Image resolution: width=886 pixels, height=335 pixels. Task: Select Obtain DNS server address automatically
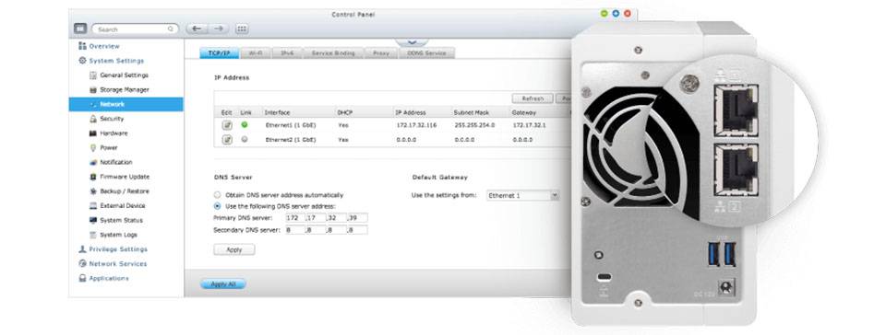(x=218, y=195)
